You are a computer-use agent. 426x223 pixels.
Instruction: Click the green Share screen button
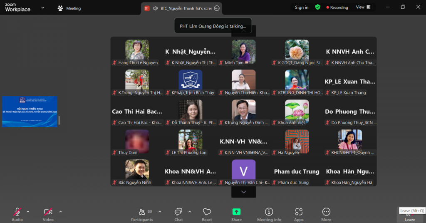tap(236, 214)
